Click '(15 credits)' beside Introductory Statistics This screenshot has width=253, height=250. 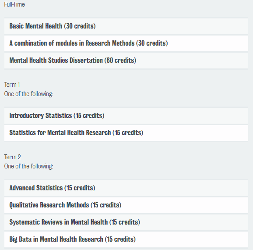89,116
